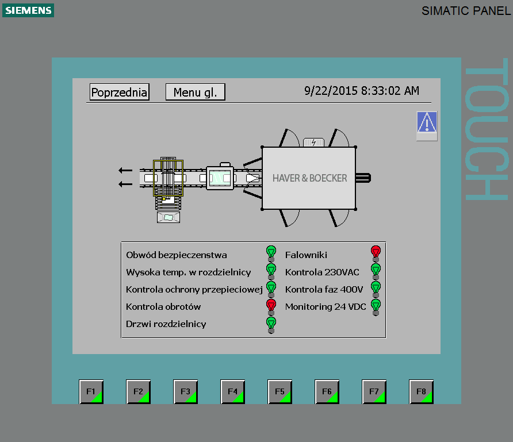
Task: Click the F8 function key
Action: click(421, 391)
